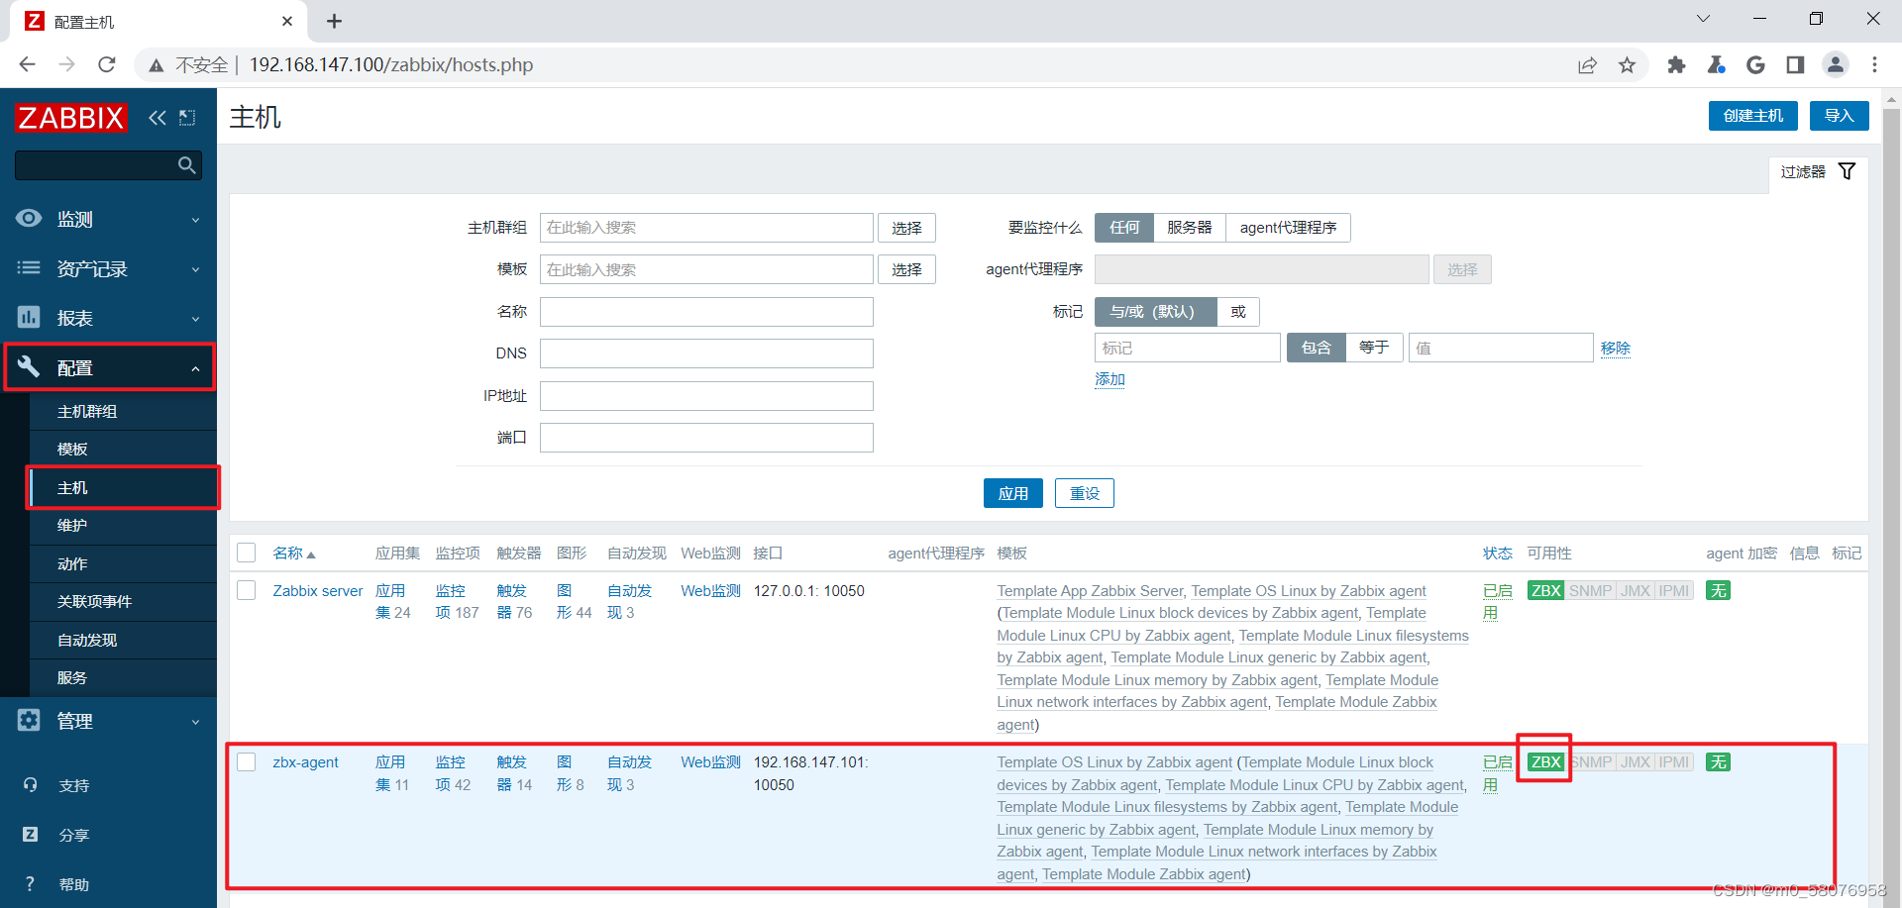Click JMX indicator for zbx-agent

(x=1636, y=762)
